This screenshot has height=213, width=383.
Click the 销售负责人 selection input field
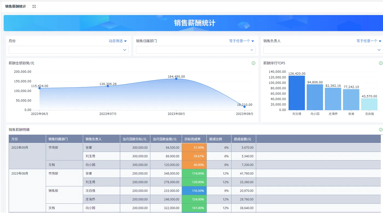point(323,50)
